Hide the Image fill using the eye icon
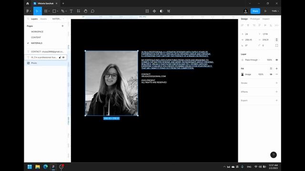The width and height of the screenshot is (305, 171). (x=271, y=74)
